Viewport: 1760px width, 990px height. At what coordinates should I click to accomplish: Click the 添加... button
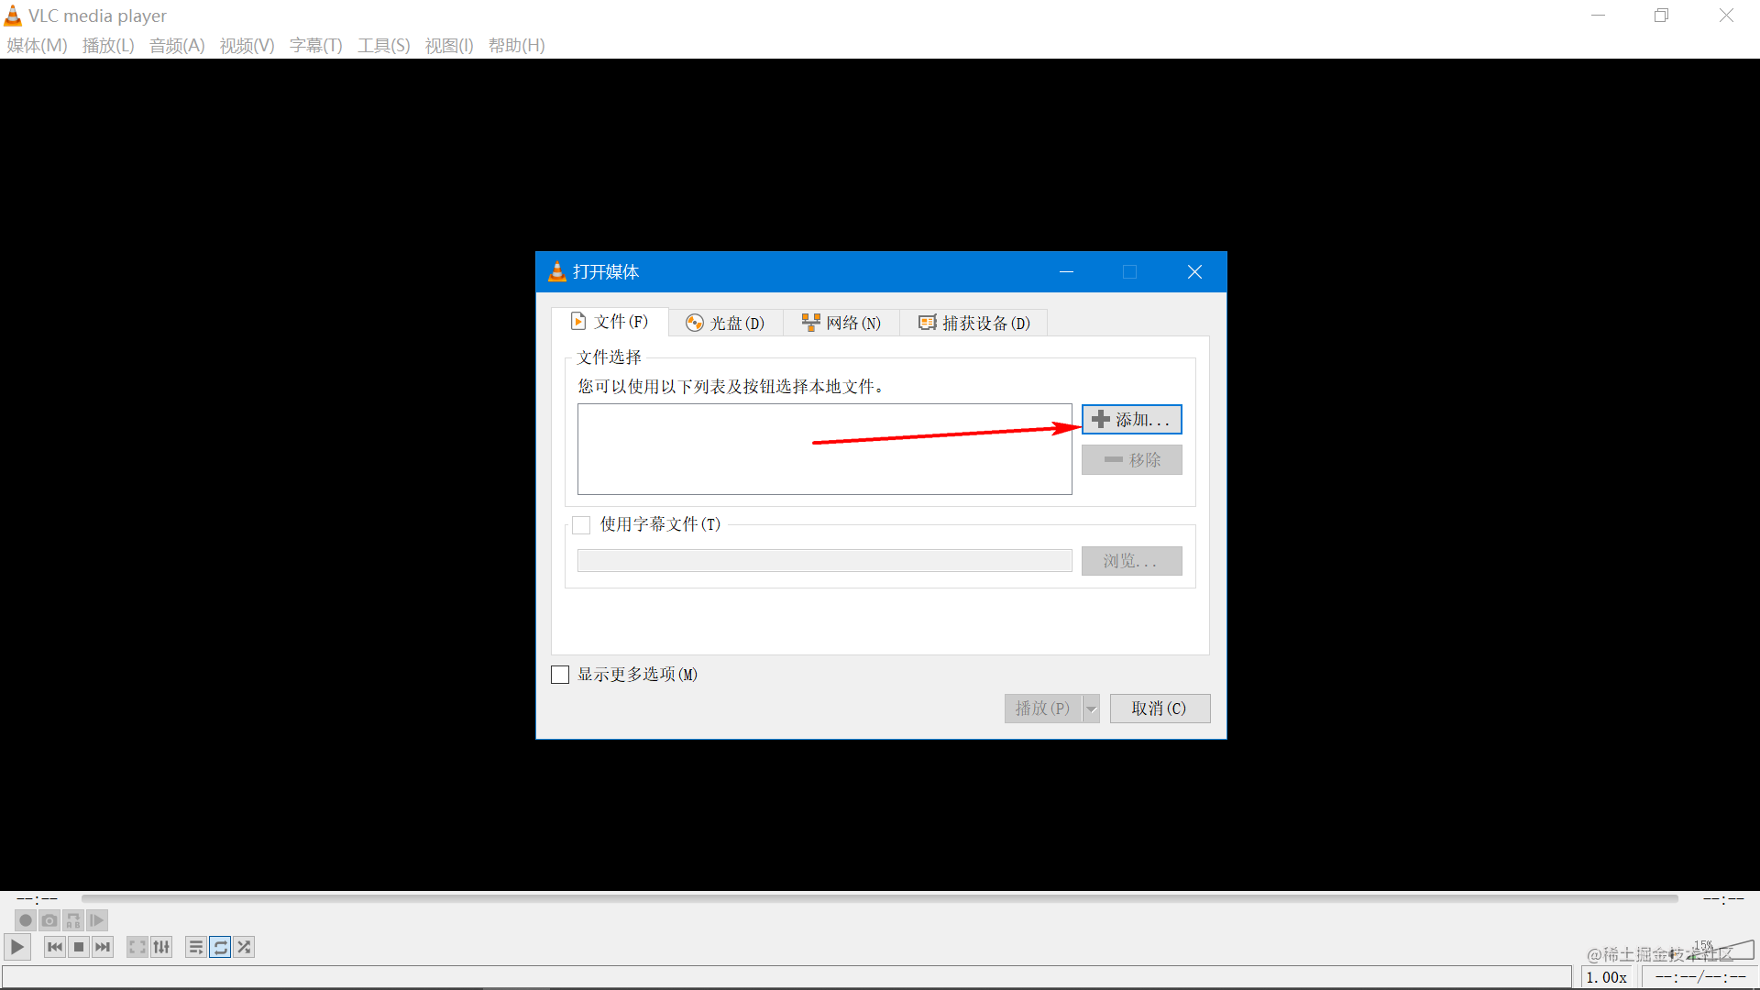[1131, 420]
